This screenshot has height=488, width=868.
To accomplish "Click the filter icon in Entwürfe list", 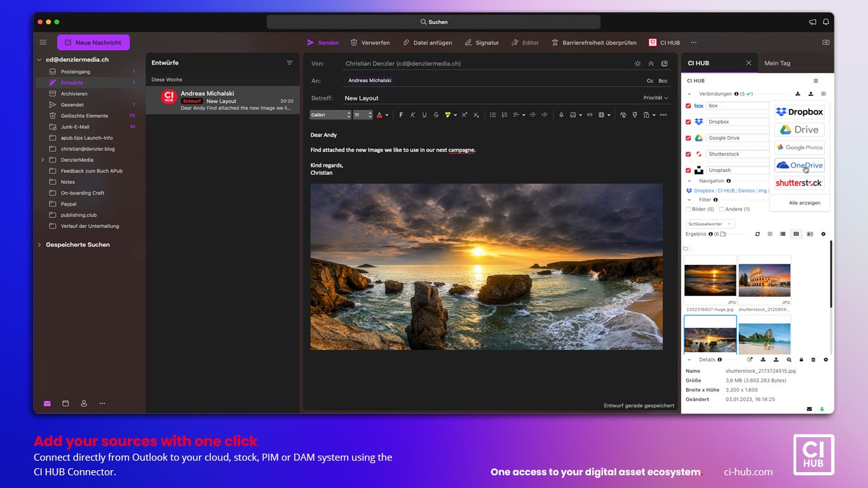I will click(x=290, y=63).
